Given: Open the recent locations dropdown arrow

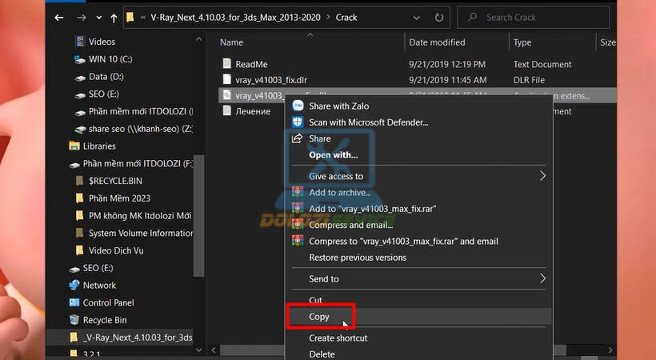Looking at the screenshot, I should click(x=98, y=18).
